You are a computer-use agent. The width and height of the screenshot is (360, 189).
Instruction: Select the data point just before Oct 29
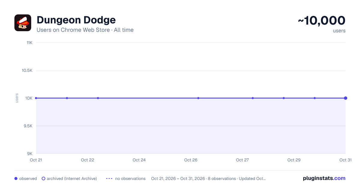point(284,98)
